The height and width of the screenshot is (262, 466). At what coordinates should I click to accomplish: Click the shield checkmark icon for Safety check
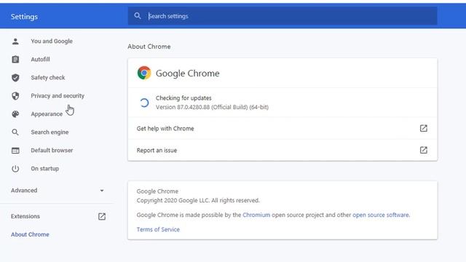(15, 78)
